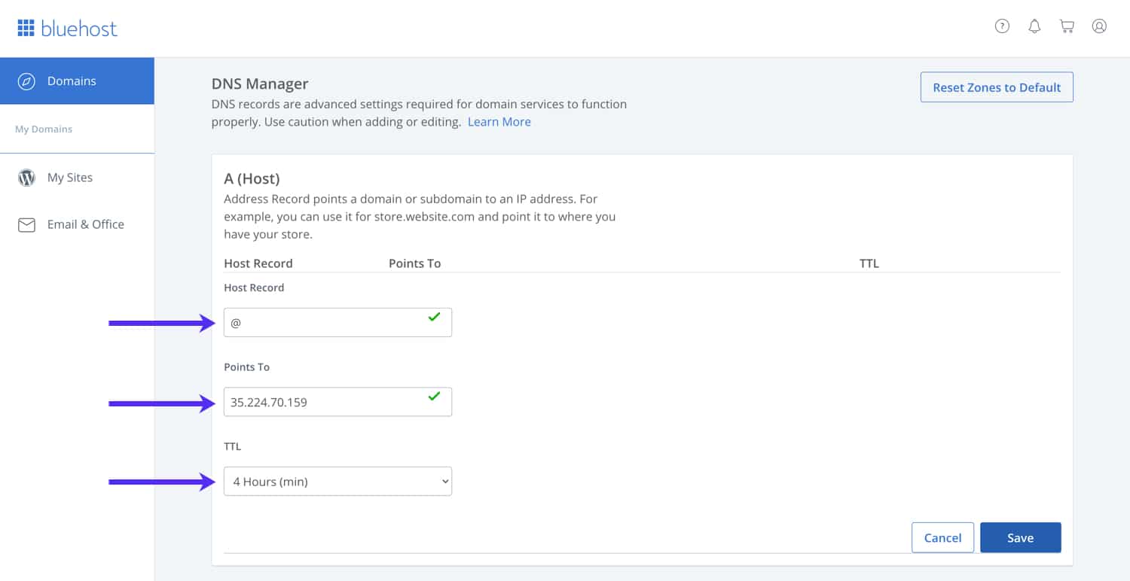Click the WordPress icon next to My Sites
Screen dimensions: 1130x581
point(27,178)
